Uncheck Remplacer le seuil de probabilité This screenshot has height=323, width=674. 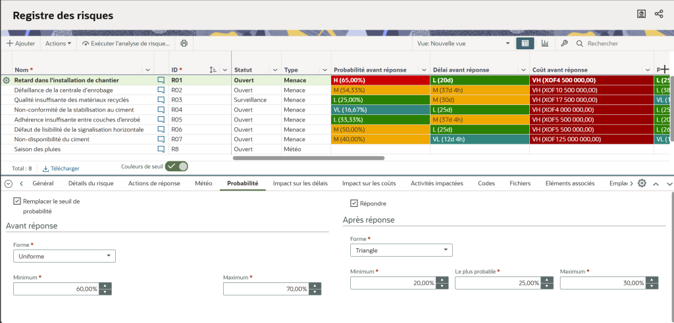(17, 202)
